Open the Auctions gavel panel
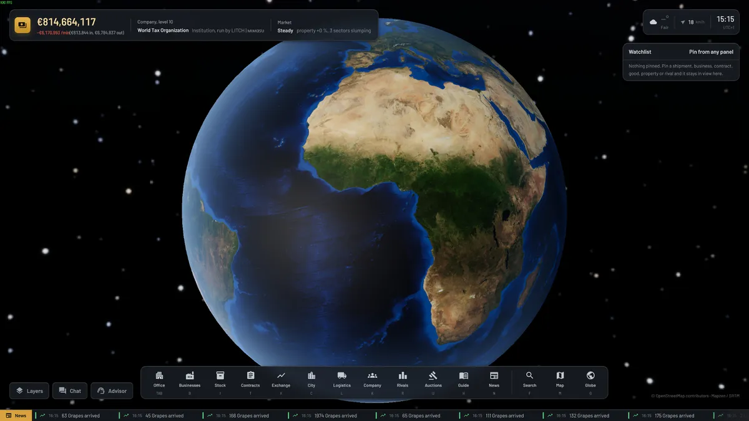The image size is (749, 421). (x=433, y=382)
